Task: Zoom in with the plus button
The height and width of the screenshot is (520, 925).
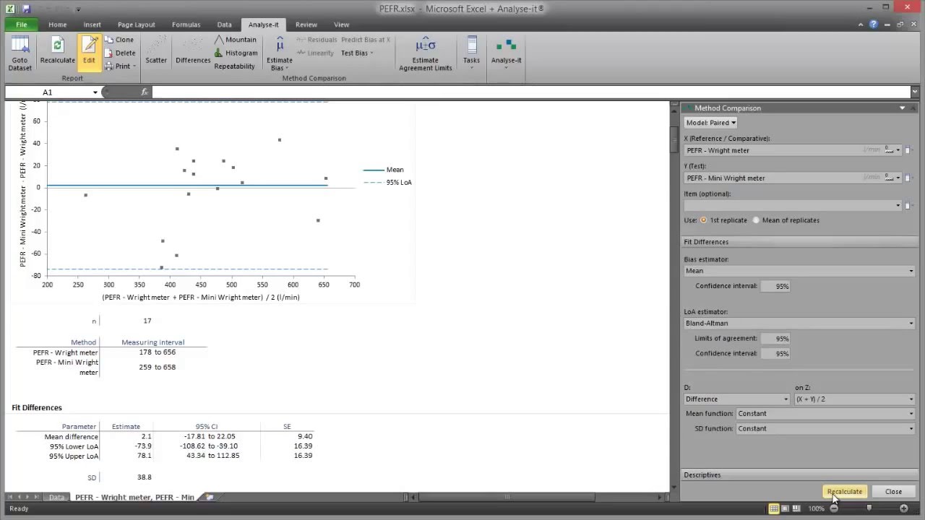Action: tap(904, 508)
